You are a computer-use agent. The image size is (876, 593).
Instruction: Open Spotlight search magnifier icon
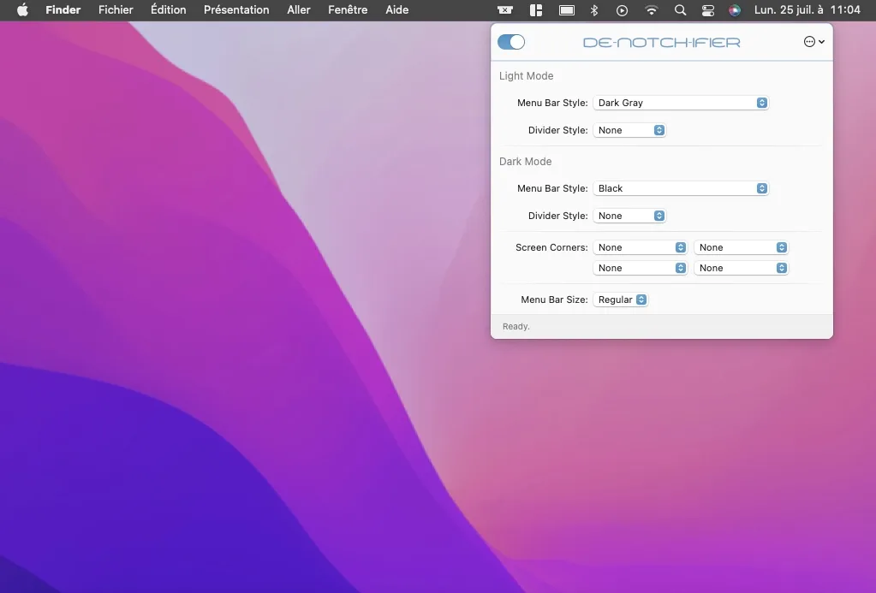click(680, 10)
